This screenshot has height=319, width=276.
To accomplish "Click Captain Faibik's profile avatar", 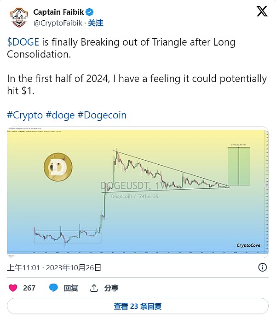I will tap(17, 17).
